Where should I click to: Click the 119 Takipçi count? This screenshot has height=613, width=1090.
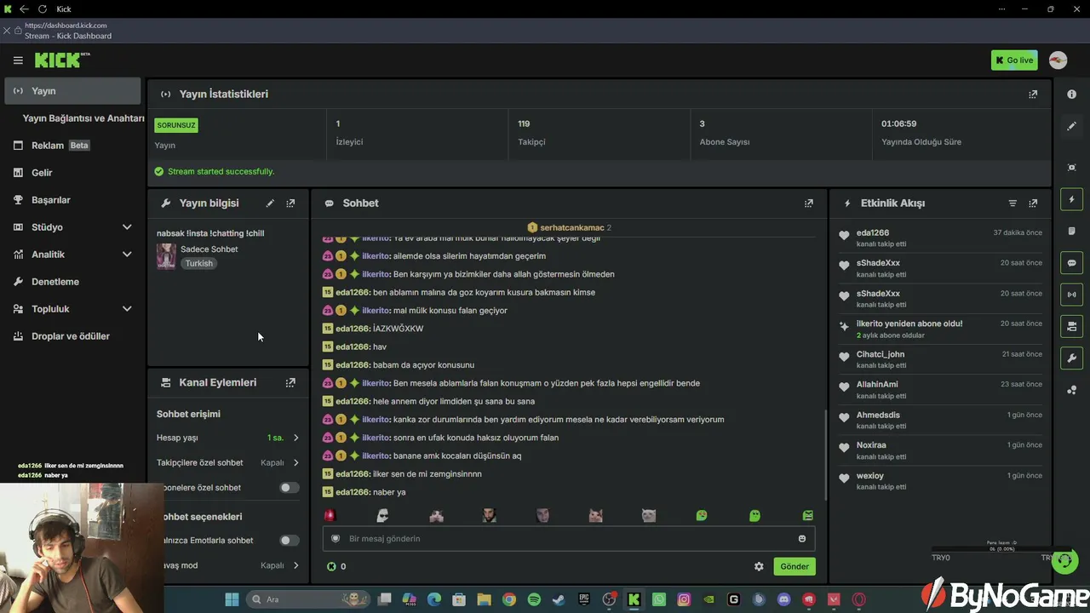[x=524, y=124]
